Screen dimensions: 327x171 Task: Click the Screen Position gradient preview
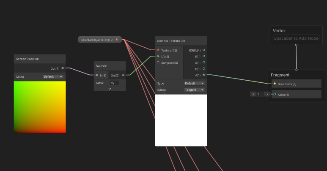click(x=40, y=107)
